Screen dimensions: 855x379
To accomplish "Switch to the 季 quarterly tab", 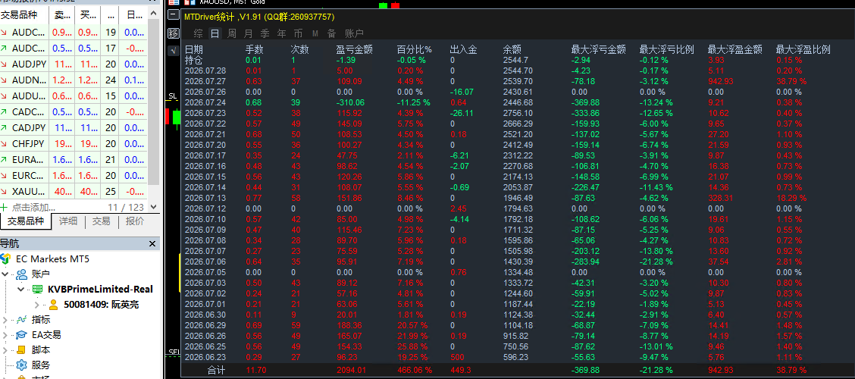I will pos(265,33).
